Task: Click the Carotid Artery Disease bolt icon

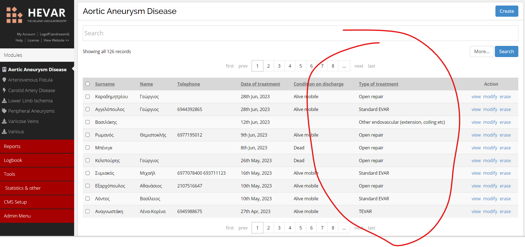Action: (4, 90)
